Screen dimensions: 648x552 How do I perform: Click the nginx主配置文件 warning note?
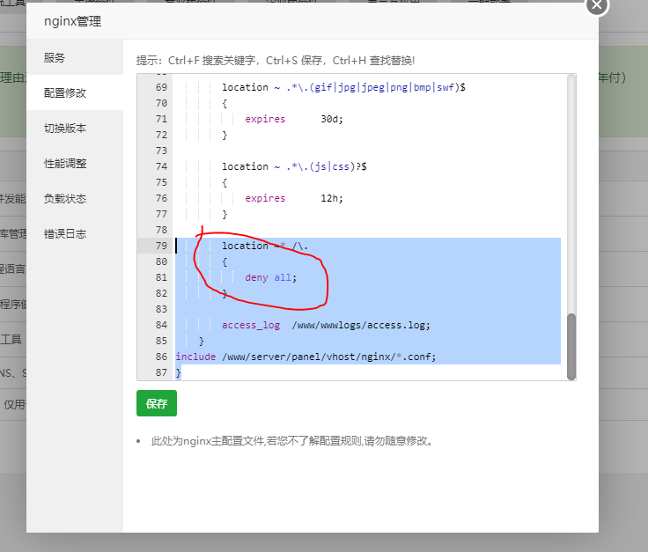[x=291, y=441]
